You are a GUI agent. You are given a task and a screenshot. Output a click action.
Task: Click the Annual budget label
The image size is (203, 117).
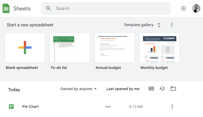click(108, 68)
